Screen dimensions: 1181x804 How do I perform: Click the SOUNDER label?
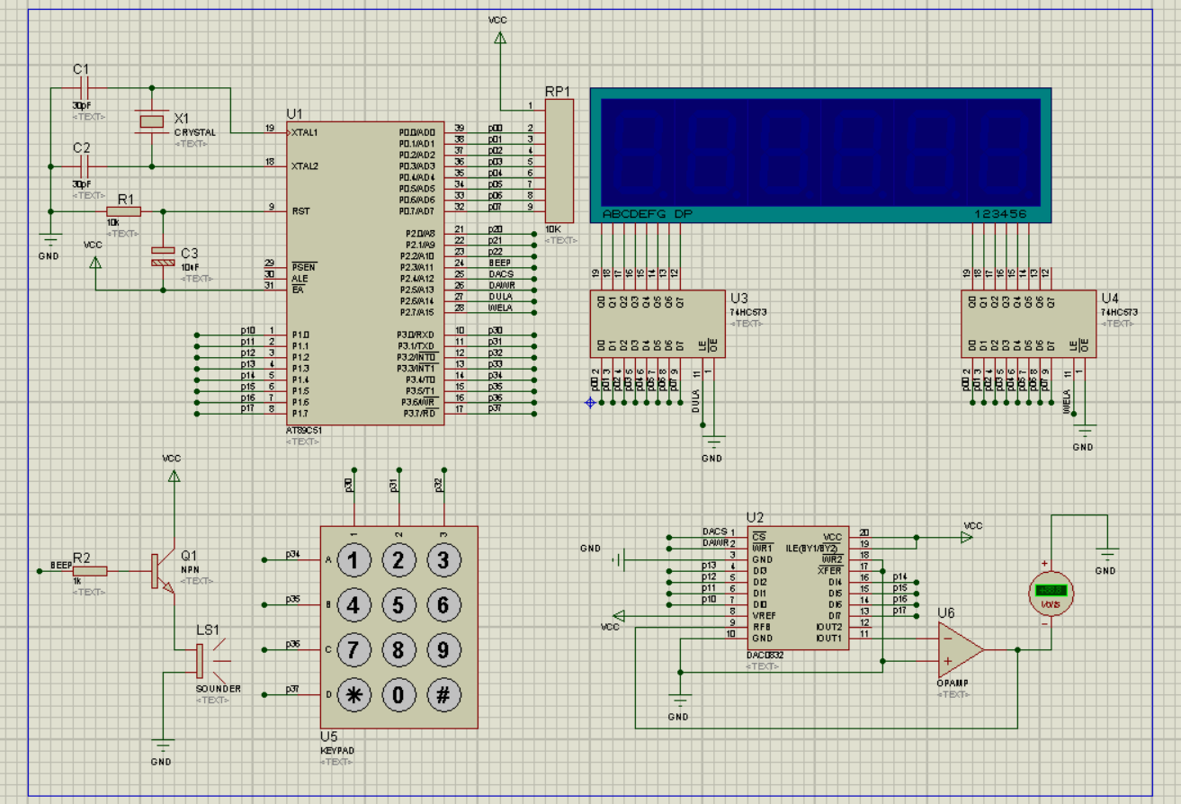(x=219, y=689)
